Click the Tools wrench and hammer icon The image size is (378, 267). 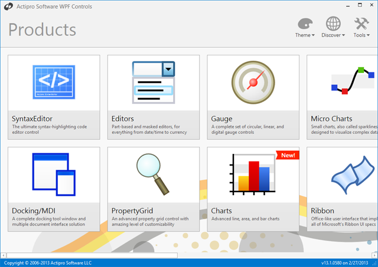tap(361, 24)
